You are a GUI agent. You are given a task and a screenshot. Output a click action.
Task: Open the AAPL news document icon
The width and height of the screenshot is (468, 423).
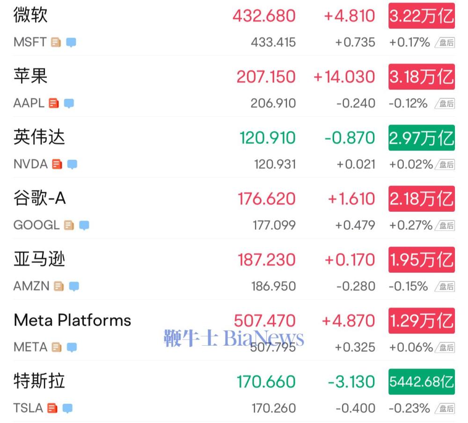(54, 104)
